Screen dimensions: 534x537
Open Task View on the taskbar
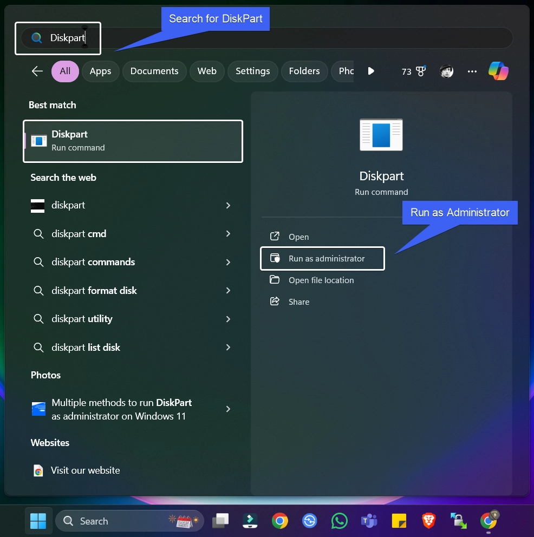pos(220,521)
